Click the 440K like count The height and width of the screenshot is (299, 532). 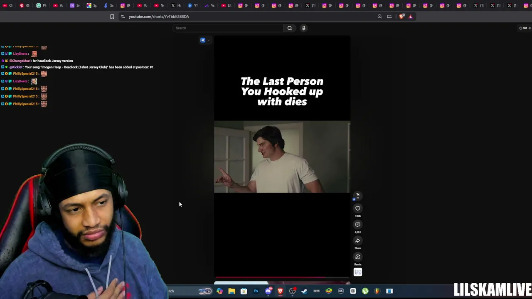click(357, 216)
